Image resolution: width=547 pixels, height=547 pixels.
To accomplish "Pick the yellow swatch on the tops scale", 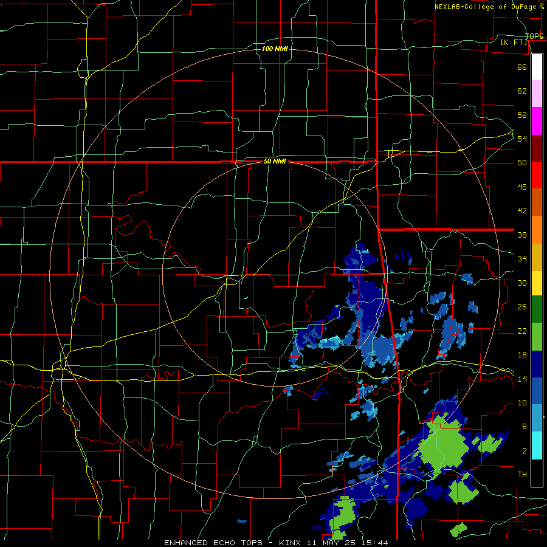I will click(537, 283).
